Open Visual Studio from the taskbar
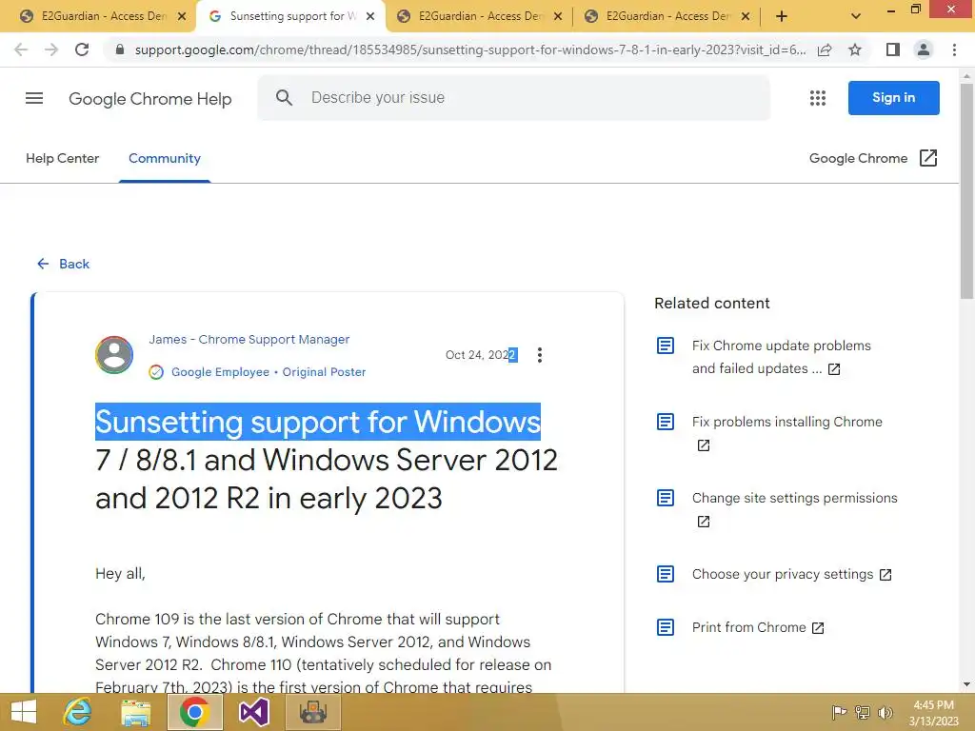 click(253, 712)
